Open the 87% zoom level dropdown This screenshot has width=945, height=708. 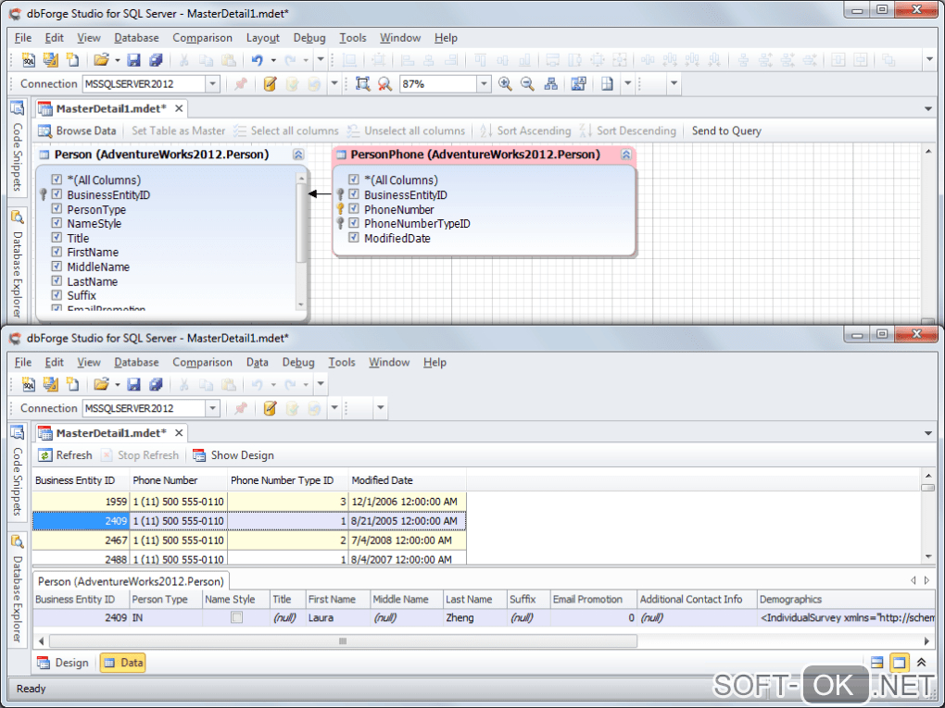click(x=484, y=84)
